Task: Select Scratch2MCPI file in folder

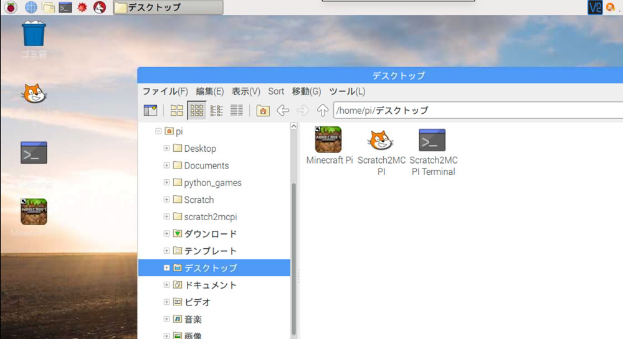Action: [381, 152]
